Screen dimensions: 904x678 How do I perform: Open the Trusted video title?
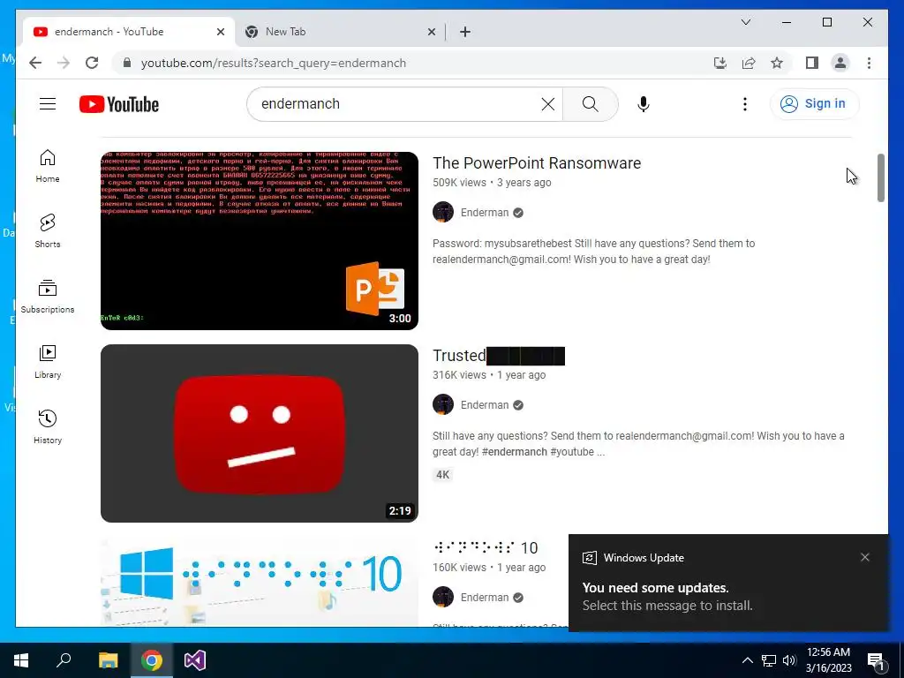(x=499, y=356)
